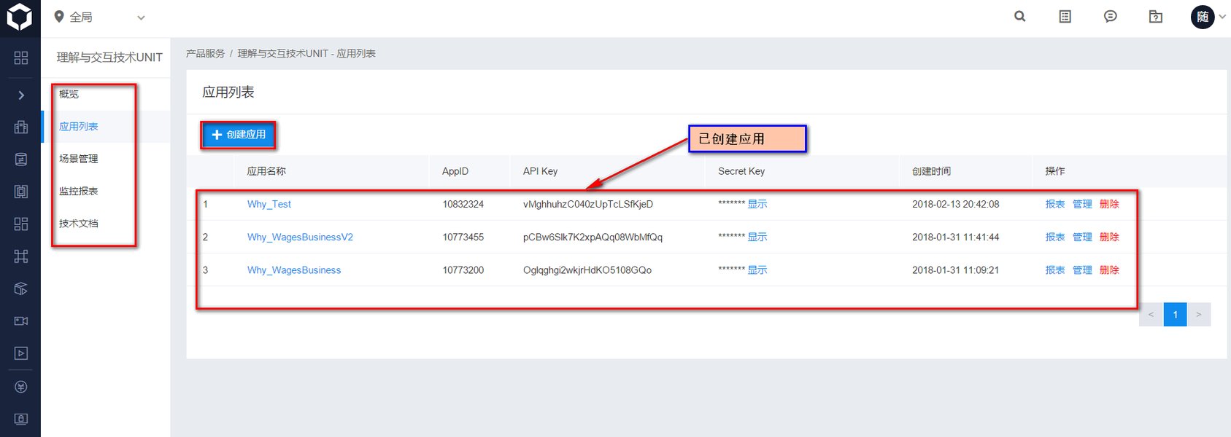Viewport: 1231px width, 437px height.
Task: Expand the dark sidebar with the chevron arrow
Action: click(21, 95)
